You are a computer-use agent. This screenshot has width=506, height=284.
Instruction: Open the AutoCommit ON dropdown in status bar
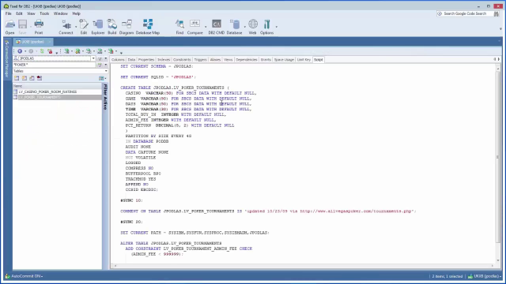pos(42,276)
